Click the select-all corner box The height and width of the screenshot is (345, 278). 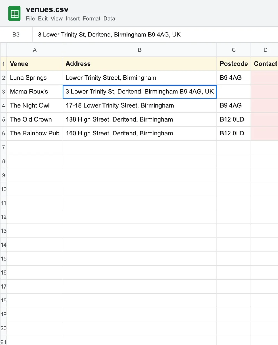click(3, 50)
